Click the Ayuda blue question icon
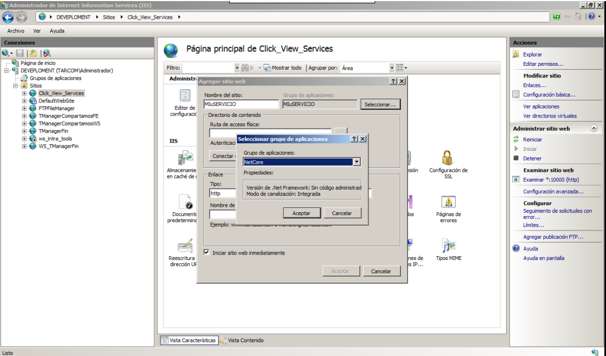Image resolution: width=606 pixels, height=356 pixels. coord(516,248)
